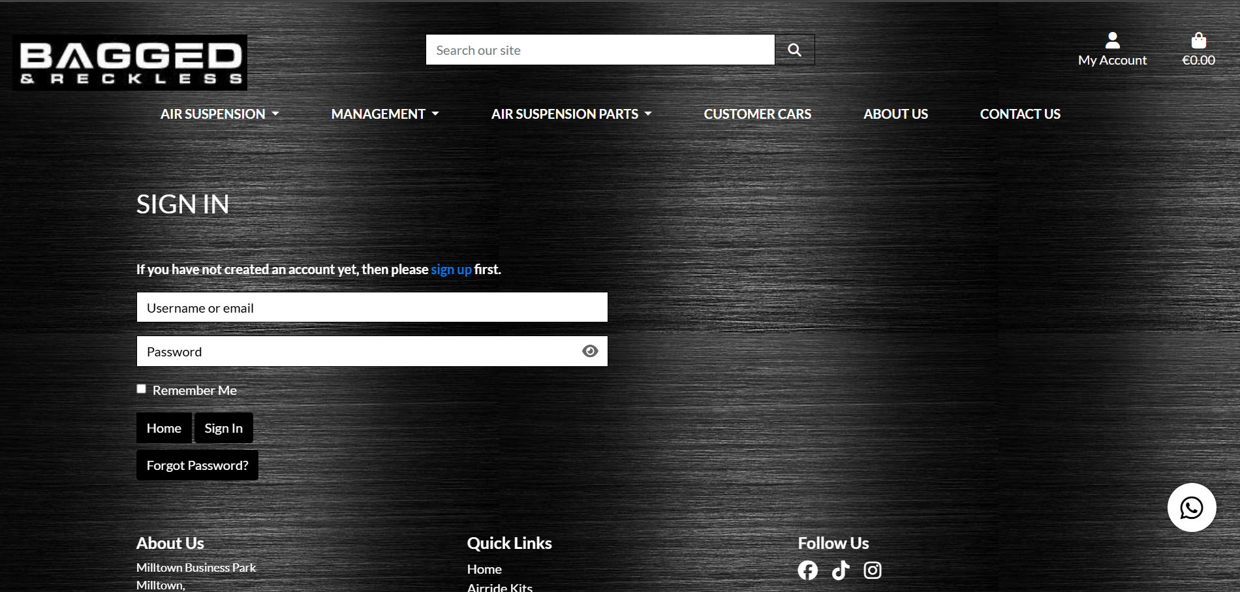Click the Sign In button
This screenshot has width=1240, height=592.
coord(223,428)
